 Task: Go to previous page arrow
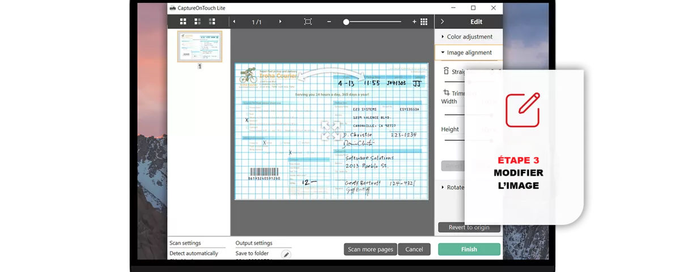pos(234,22)
